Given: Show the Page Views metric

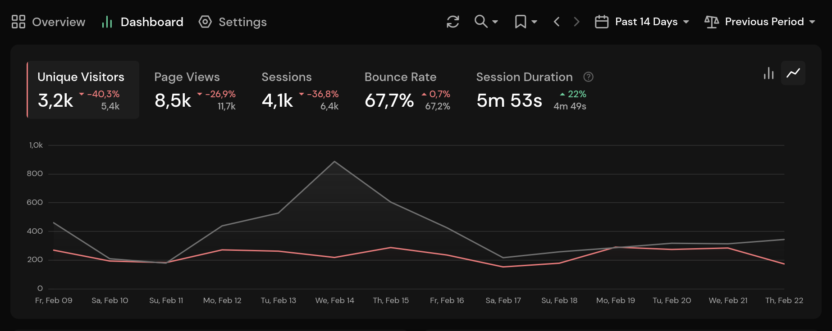Looking at the screenshot, I should tap(195, 90).
